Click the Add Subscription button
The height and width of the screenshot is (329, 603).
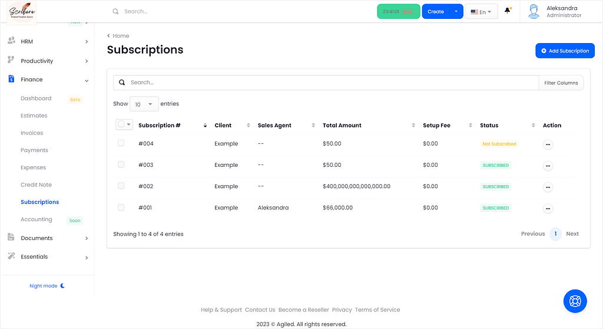tap(565, 51)
